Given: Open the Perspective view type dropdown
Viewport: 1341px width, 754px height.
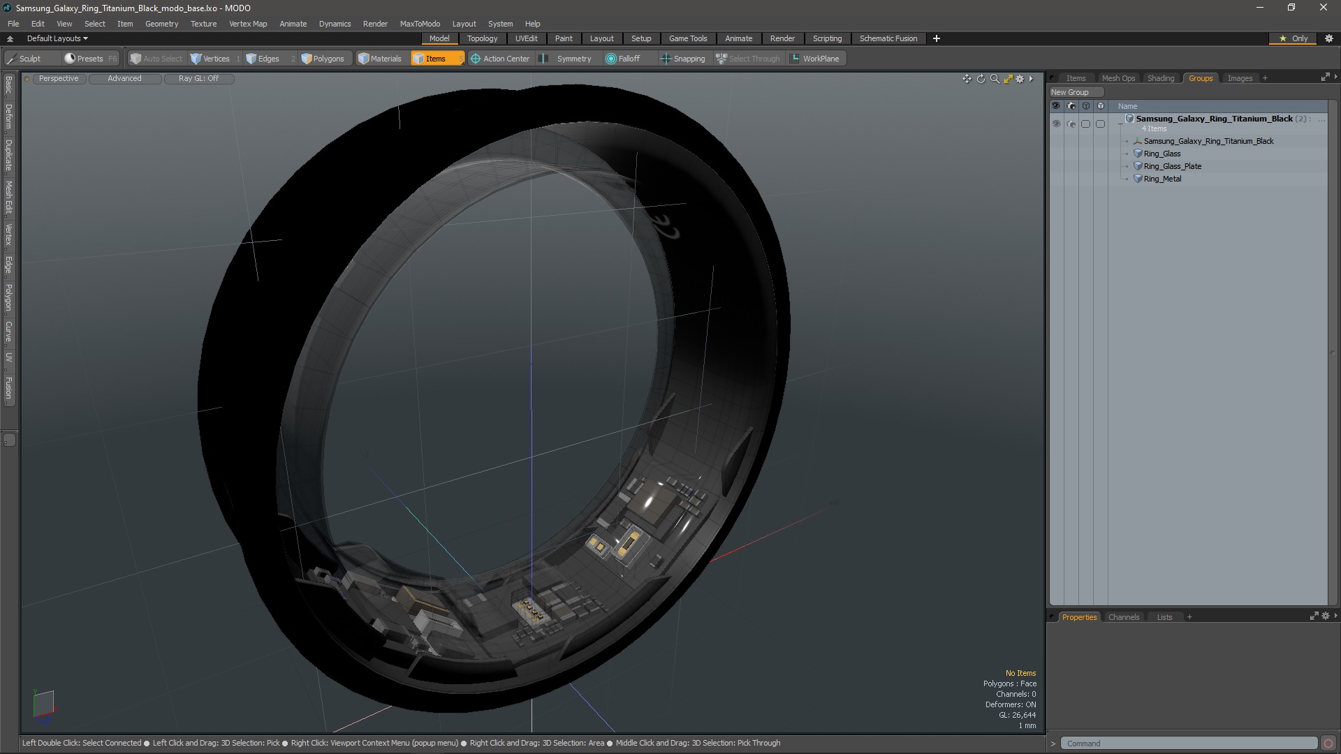Looking at the screenshot, I should point(59,78).
